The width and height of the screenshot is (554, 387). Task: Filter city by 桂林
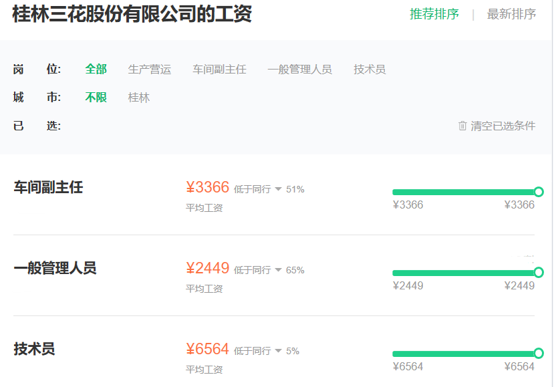[139, 97]
